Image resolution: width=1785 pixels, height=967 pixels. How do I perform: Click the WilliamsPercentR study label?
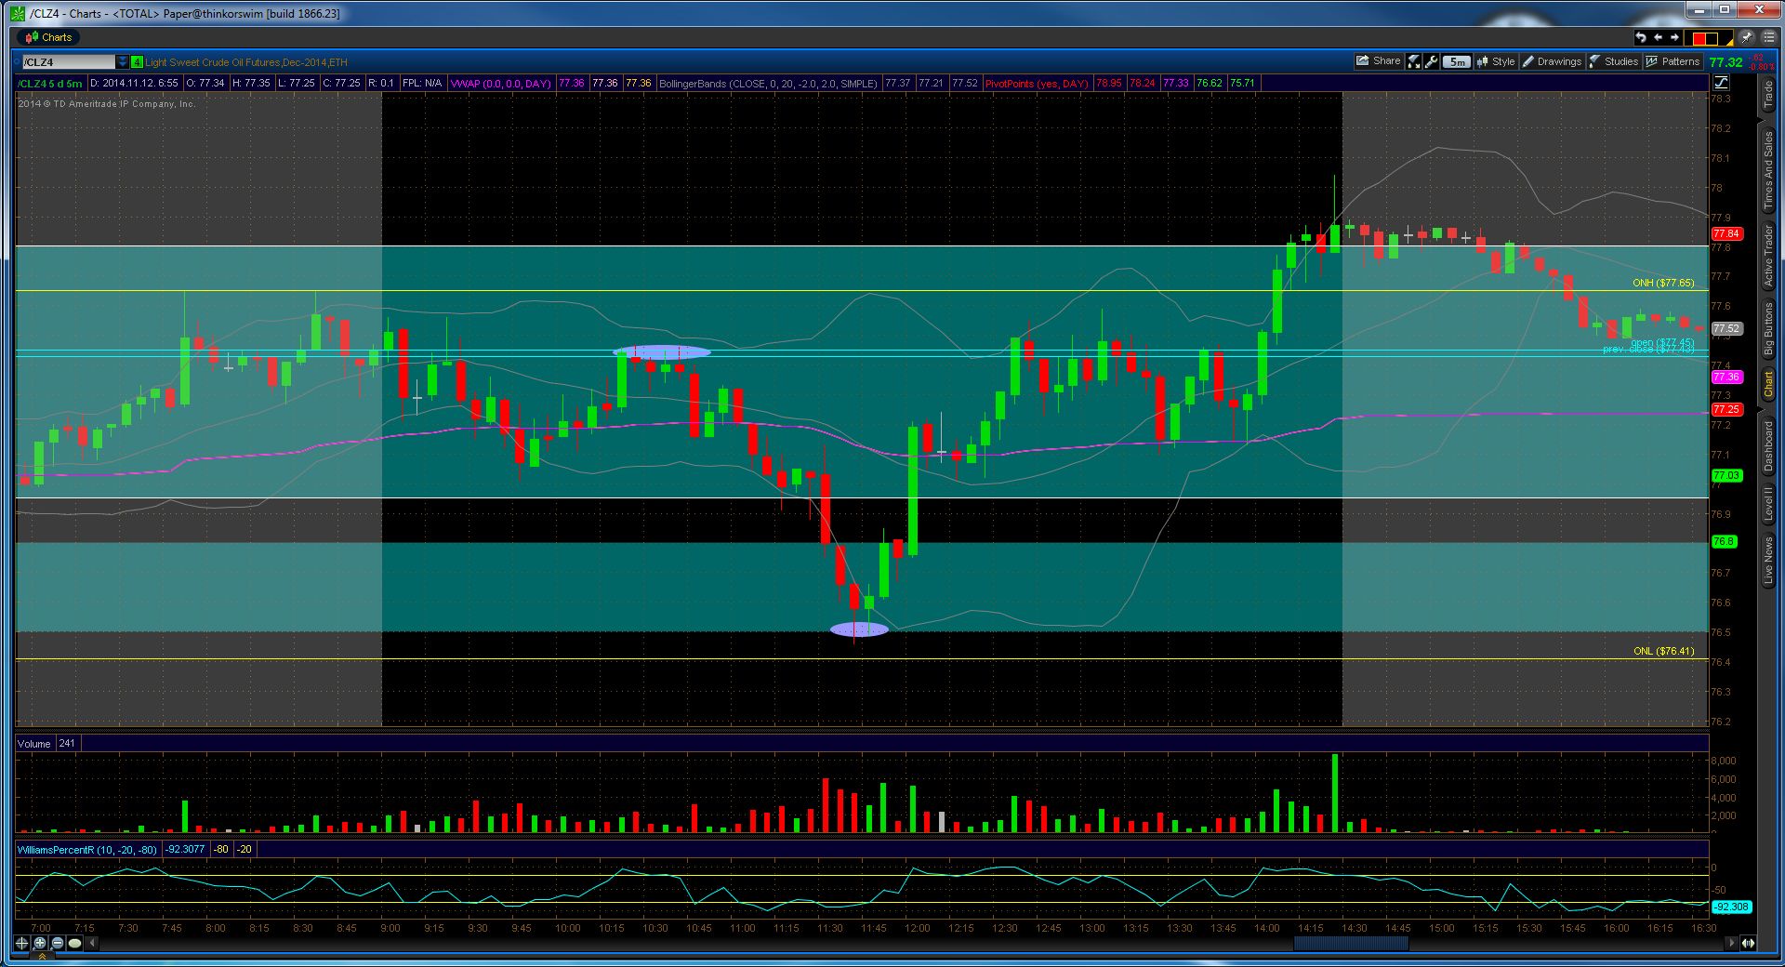click(87, 850)
